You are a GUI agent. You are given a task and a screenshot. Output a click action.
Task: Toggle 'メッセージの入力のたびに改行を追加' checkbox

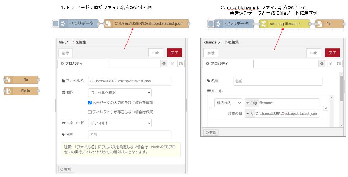click(90, 103)
